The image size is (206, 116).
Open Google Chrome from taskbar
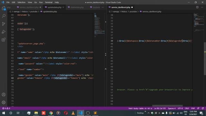[51, 113]
